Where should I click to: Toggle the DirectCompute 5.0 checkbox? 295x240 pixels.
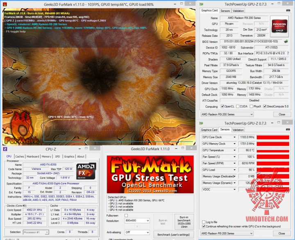(x=265, y=107)
